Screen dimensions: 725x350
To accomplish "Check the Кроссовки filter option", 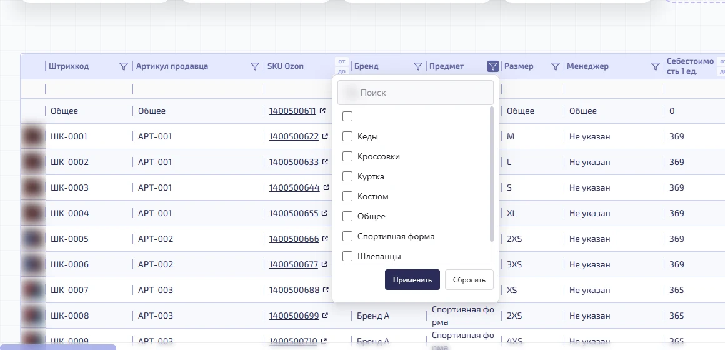I will 347,156.
